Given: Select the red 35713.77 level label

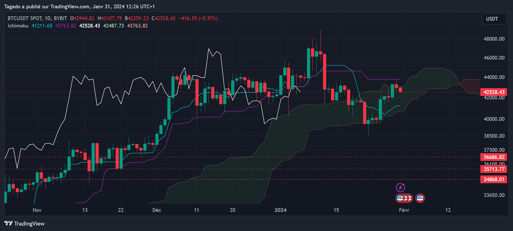Looking at the screenshot, I should (494, 169).
